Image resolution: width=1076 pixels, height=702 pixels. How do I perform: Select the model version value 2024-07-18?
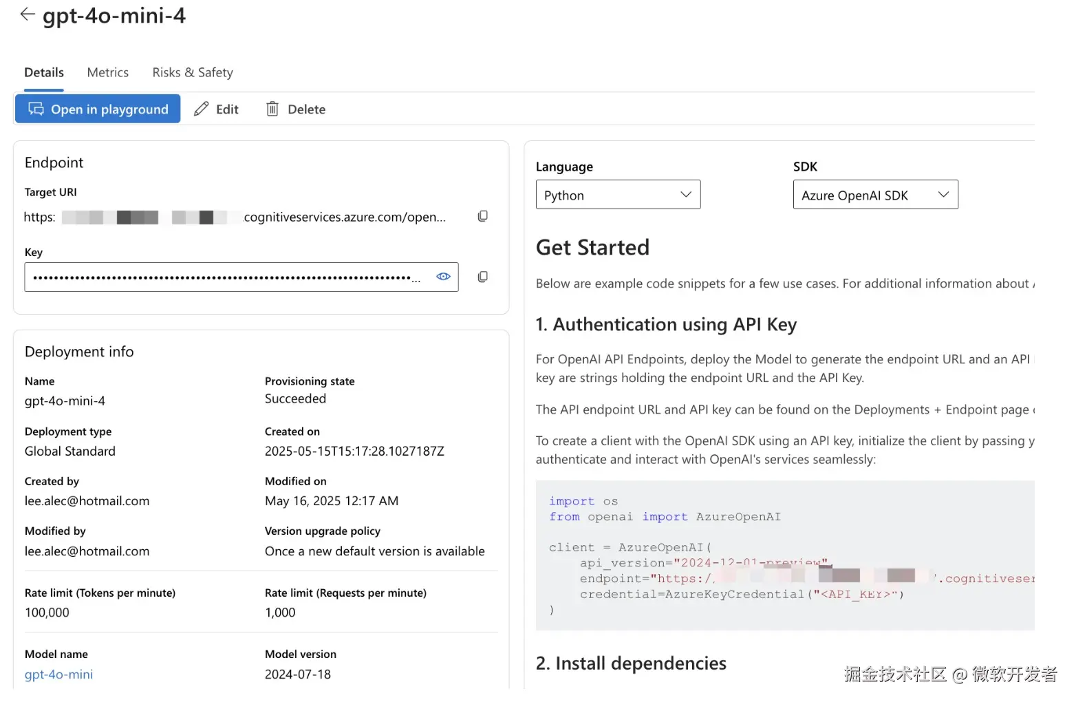[298, 674]
